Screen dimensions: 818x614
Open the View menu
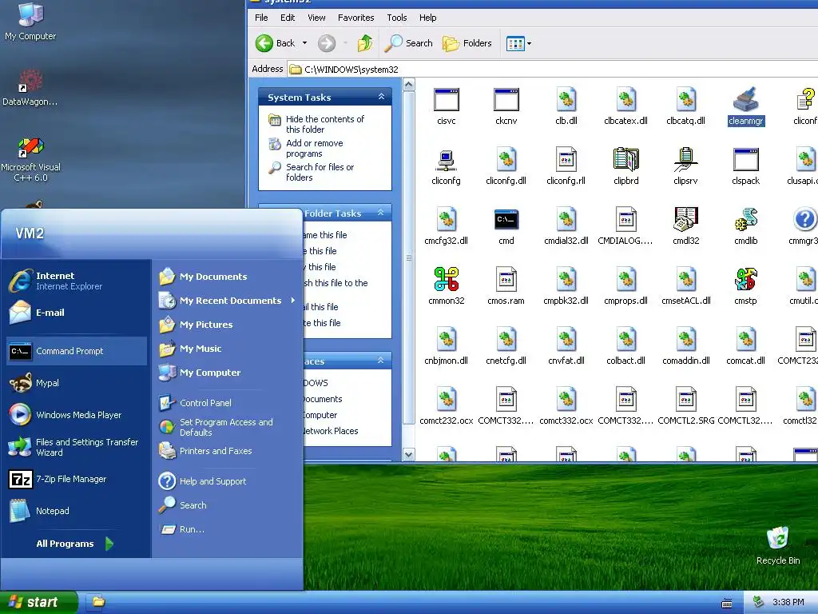pyautogui.click(x=316, y=18)
